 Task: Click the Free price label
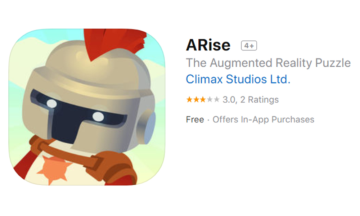195,120
